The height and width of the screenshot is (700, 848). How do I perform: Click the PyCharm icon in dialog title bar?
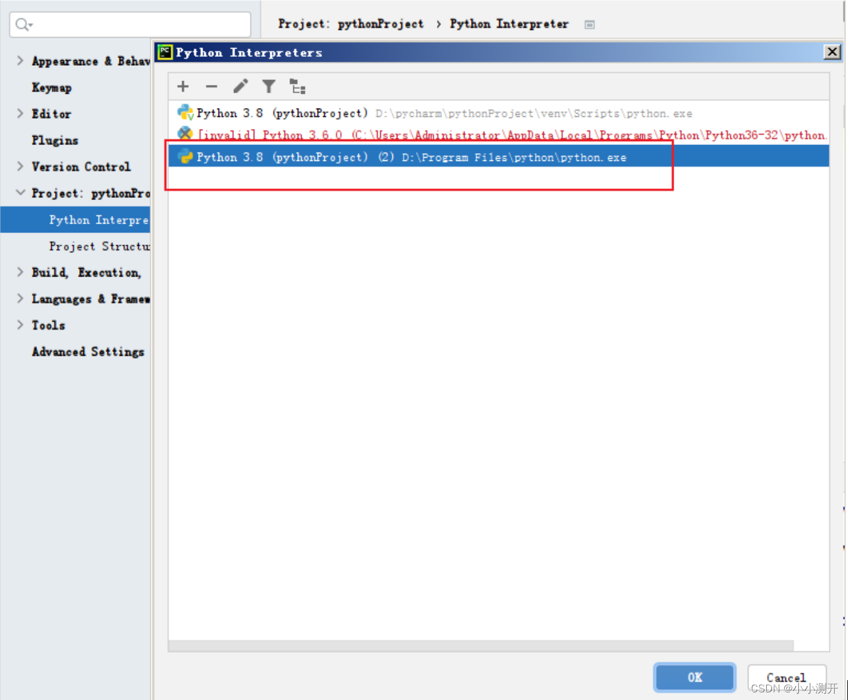point(165,52)
